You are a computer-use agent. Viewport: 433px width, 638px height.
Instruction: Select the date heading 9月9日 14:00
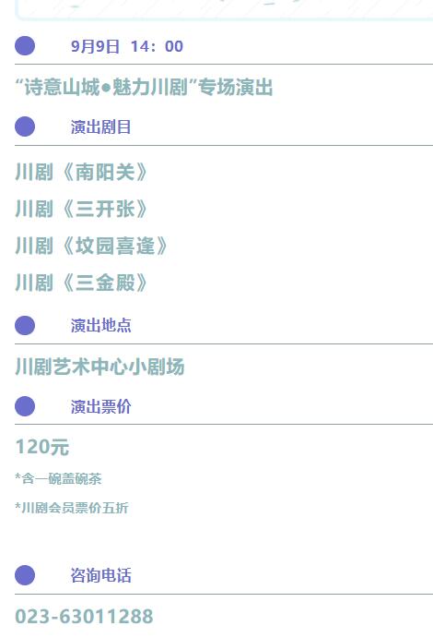point(127,46)
